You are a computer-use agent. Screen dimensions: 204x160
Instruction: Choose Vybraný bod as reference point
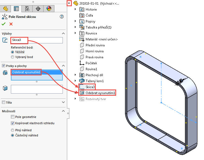click(13, 57)
